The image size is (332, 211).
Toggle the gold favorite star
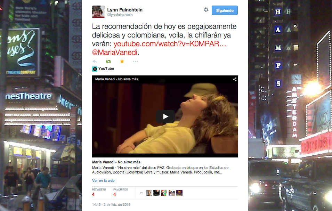tap(122, 62)
